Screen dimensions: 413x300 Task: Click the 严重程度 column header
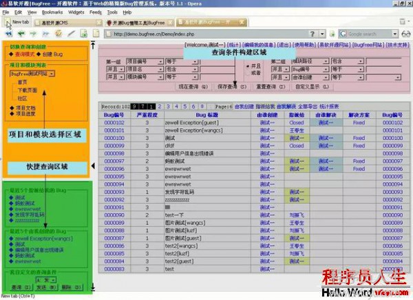(x=147, y=115)
